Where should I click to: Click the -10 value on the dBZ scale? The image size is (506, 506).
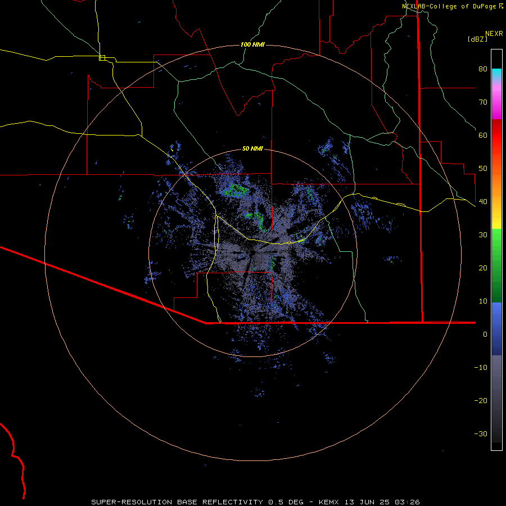481,368
